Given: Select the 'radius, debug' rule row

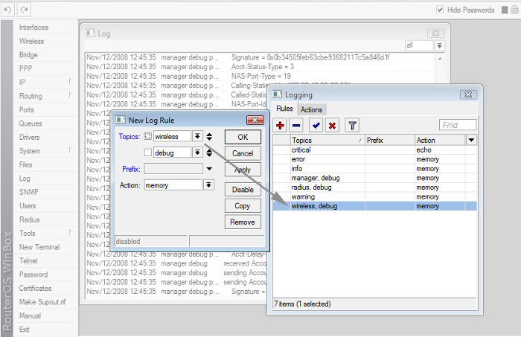Looking at the screenshot, I should (x=312, y=187).
